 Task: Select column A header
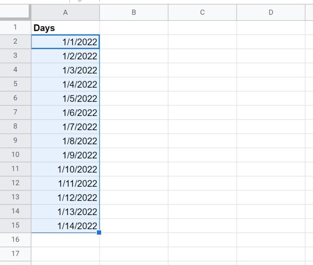[x=65, y=12]
